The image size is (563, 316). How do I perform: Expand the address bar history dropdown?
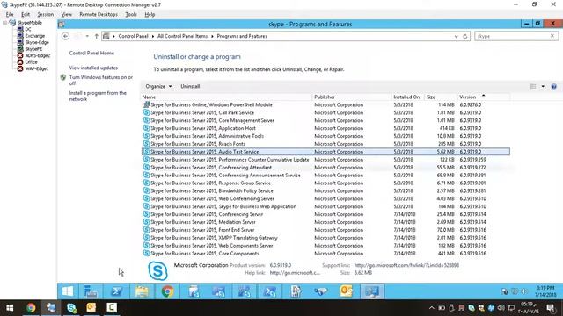456,36
